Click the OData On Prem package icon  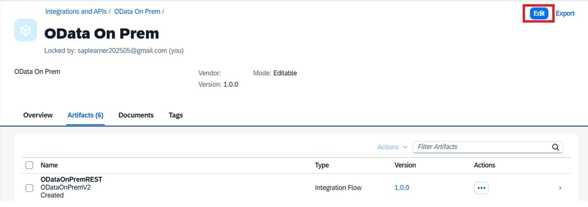coord(26,30)
